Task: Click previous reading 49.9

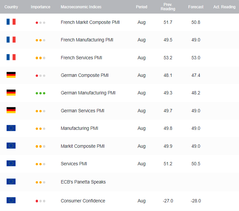Action: click(168, 146)
